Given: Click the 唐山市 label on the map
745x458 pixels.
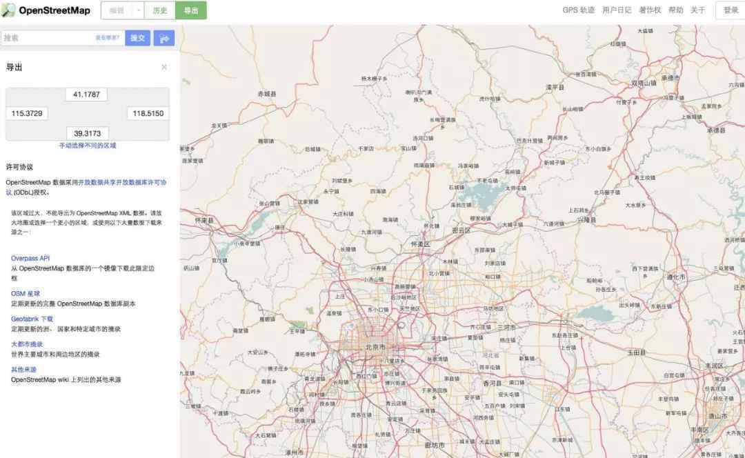Looking at the screenshot, I should coord(717,416).
